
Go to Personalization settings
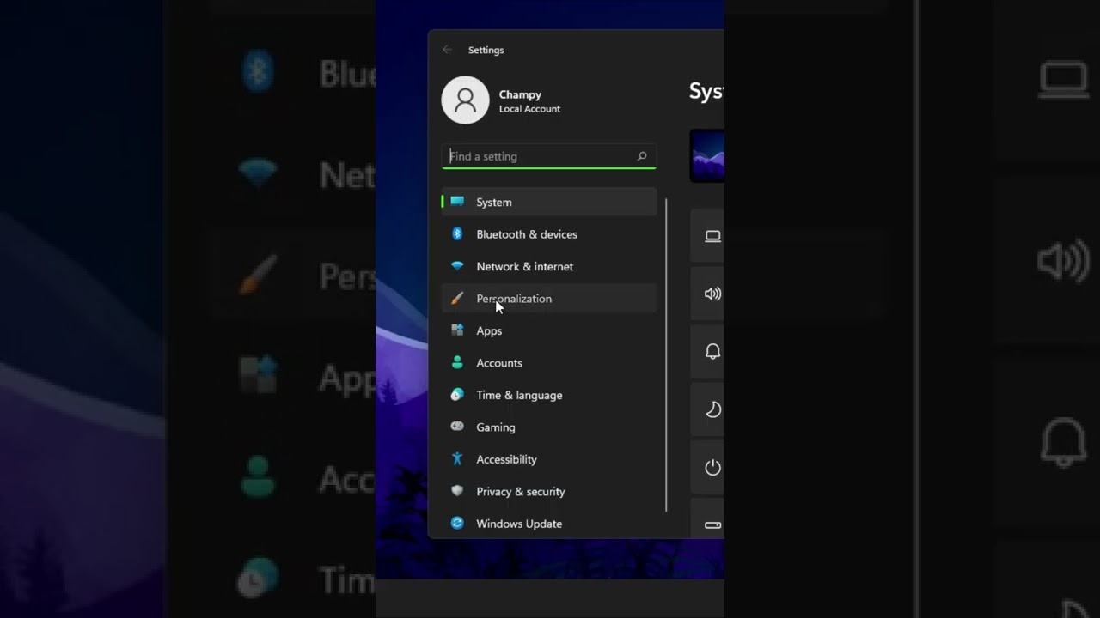click(x=549, y=299)
